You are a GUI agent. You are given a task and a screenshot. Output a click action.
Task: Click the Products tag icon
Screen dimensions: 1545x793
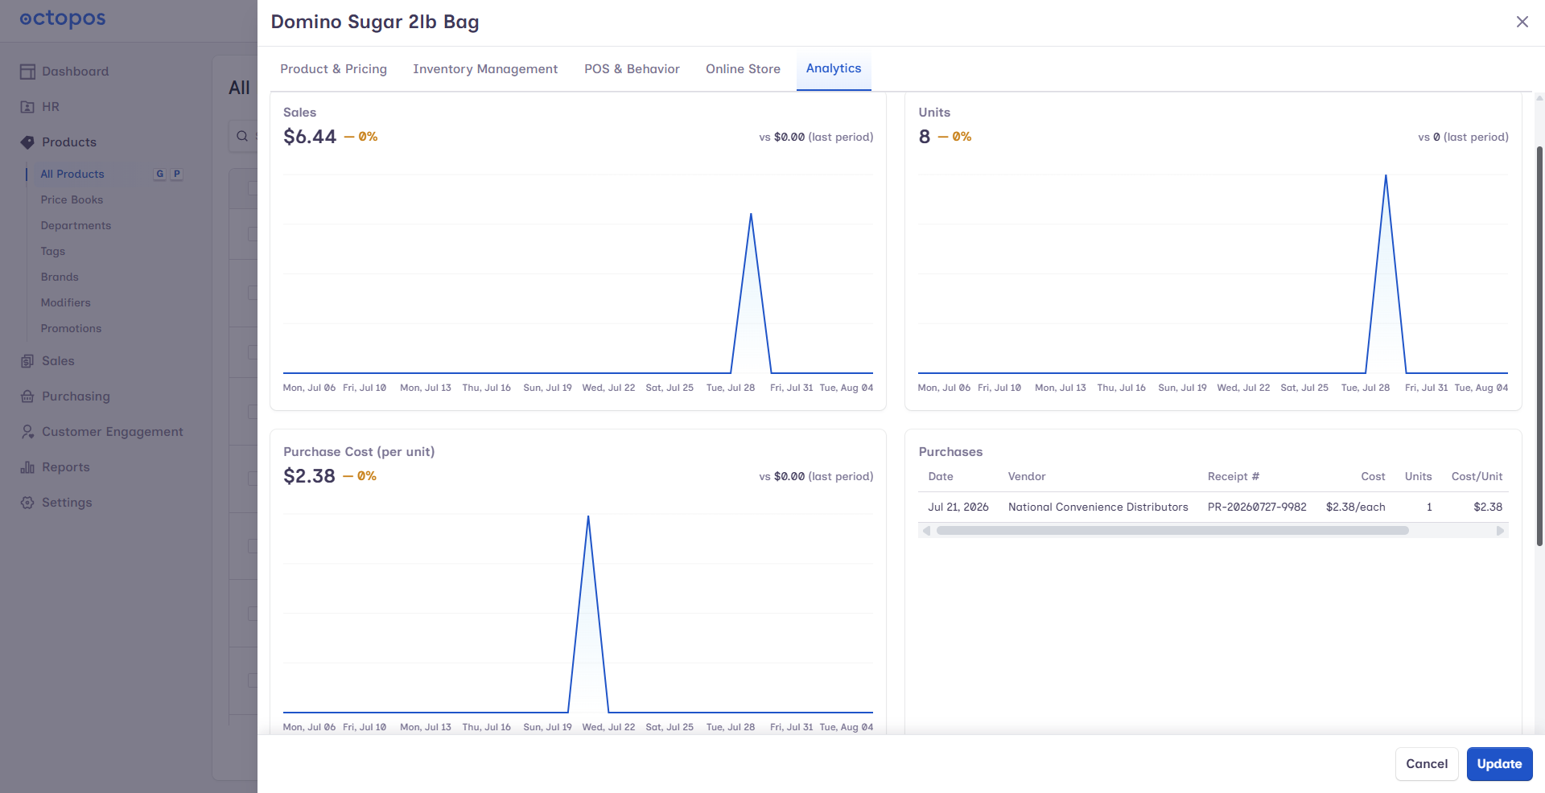click(27, 142)
